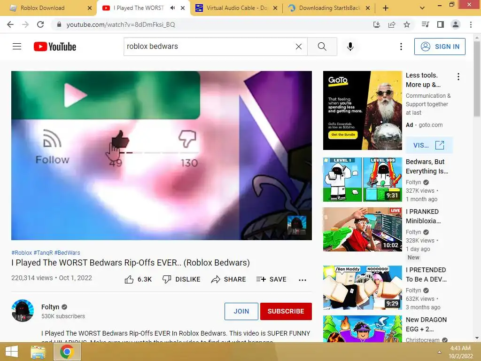Open the Chrome profile avatar
This screenshot has width=481, height=361.
click(x=456, y=24)
